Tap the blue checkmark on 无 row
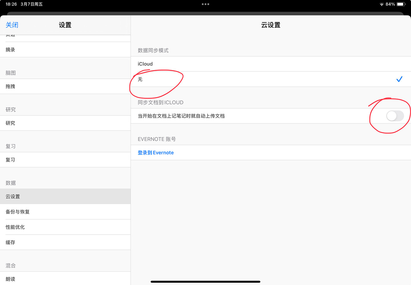This screenshot has height=285, width=411. pos(399,79)
